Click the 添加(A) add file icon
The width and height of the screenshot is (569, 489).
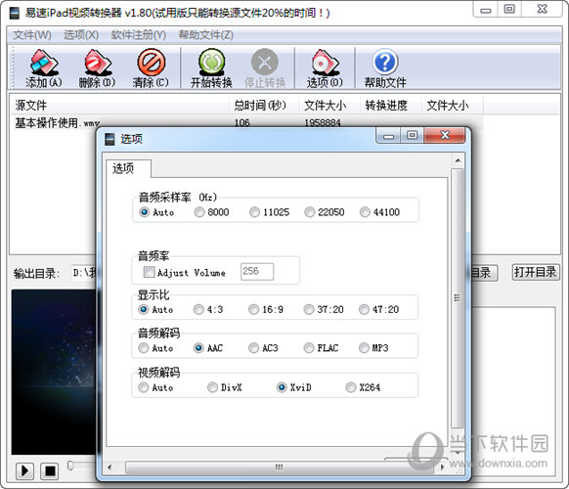(44, 69)
